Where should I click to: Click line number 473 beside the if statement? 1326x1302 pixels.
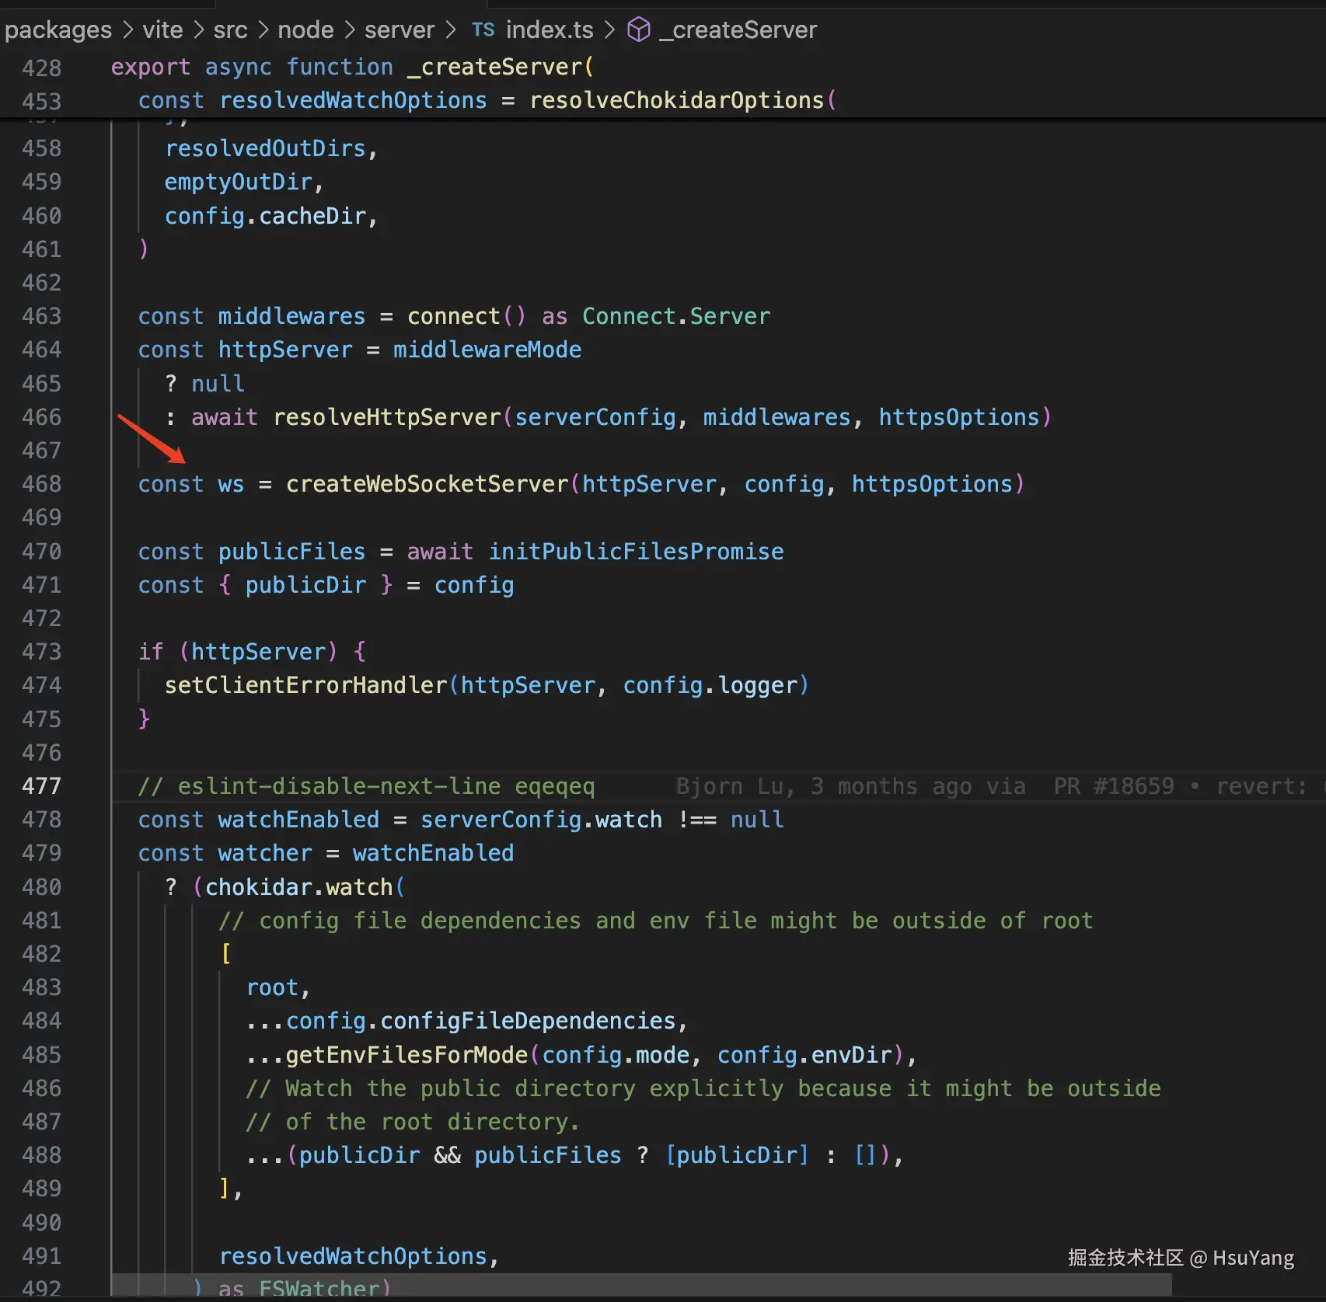point(41,652)
